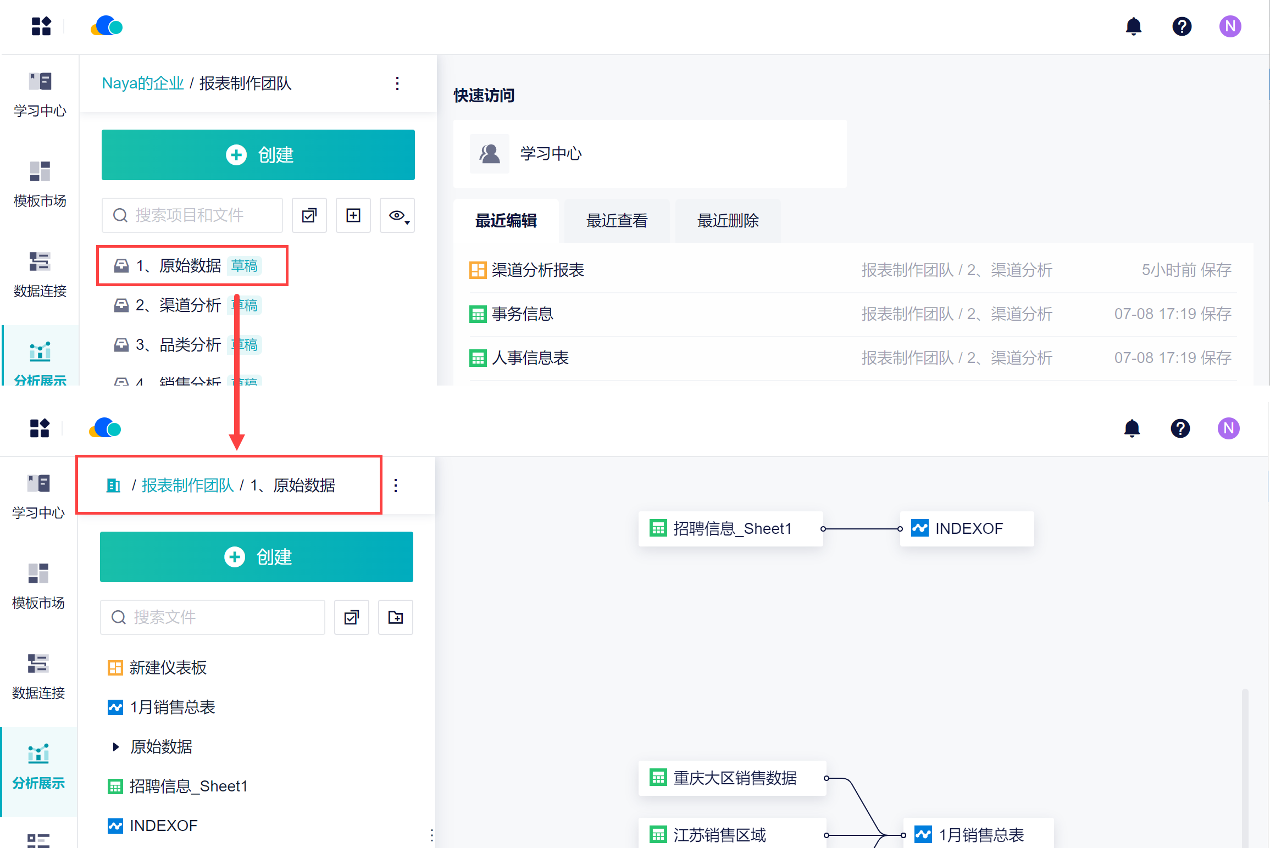Toggle the eye visibility filter dropdown
This screenshot has width=1270, height=848.
coord(397,215)
